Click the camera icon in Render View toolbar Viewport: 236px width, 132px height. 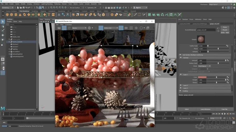click(x=126, y=28)
